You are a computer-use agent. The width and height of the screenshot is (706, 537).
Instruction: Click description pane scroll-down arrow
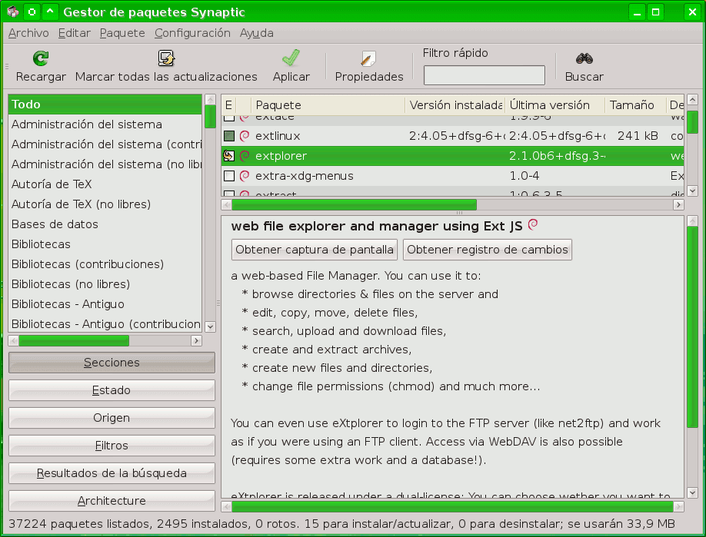692,492
